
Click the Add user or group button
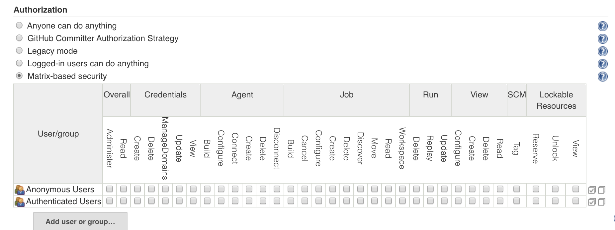click(80, 221)
